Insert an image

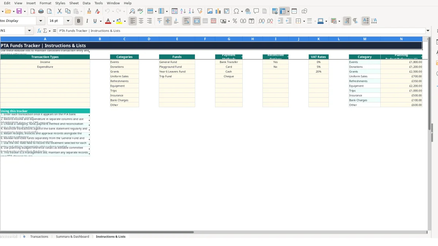coord(210,11)
